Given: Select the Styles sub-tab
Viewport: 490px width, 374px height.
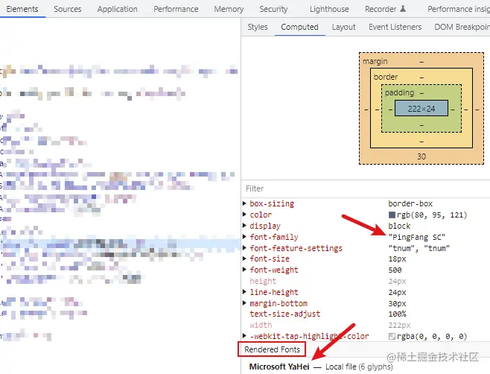Looking at the screenshot, I should [258, 27].
